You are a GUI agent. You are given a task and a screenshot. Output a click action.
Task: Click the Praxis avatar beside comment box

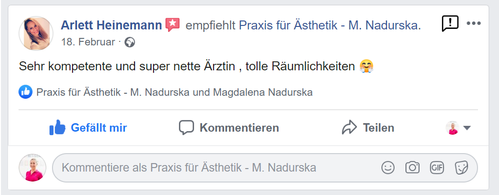[x=32, y=168]
